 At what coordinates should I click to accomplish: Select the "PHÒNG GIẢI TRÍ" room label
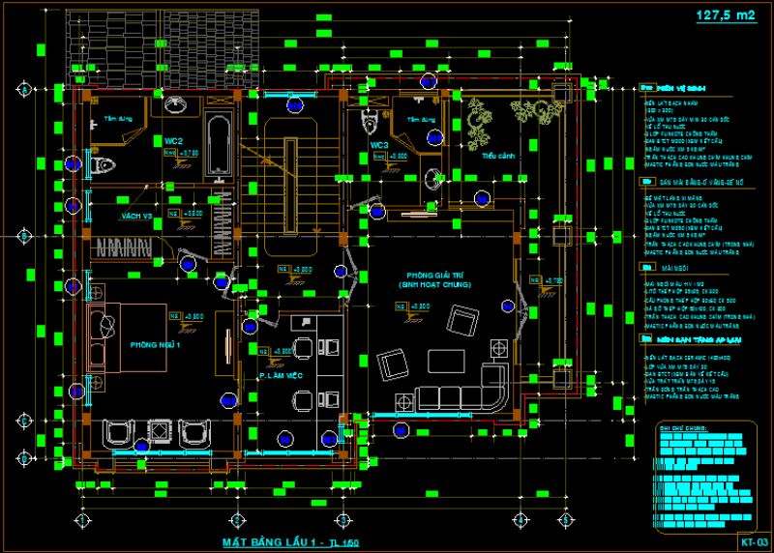[434, 276]
